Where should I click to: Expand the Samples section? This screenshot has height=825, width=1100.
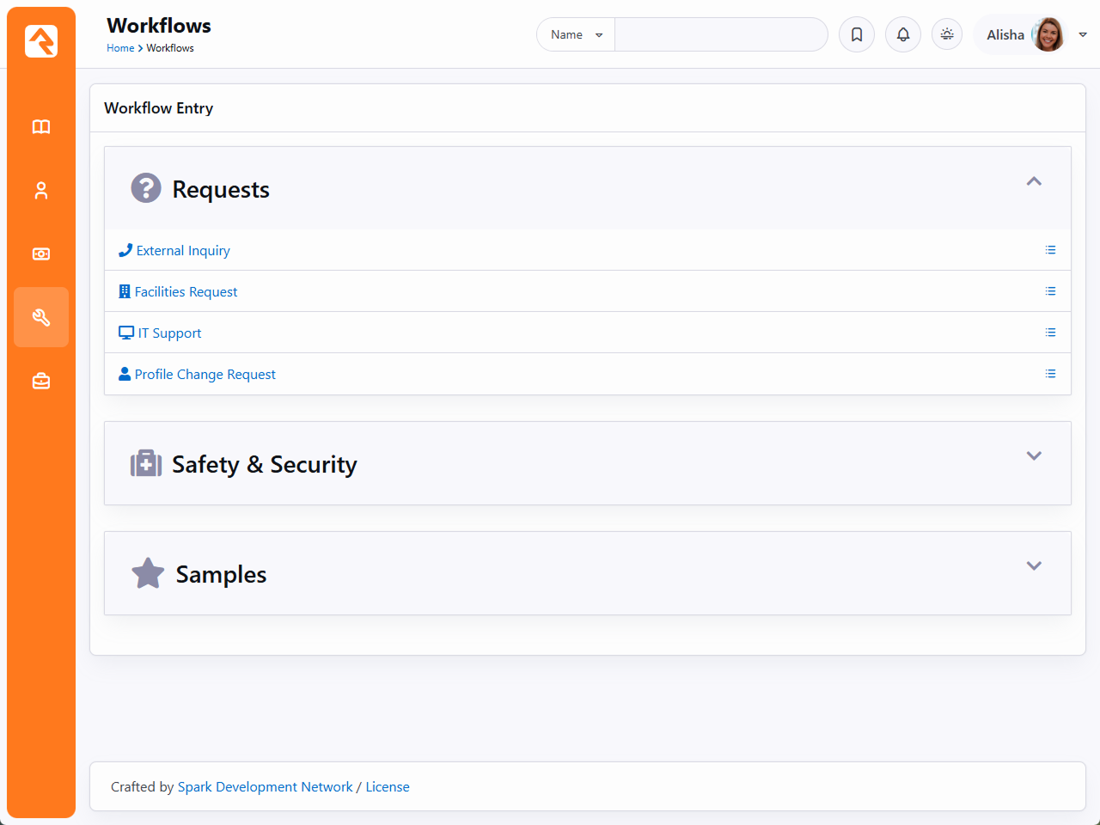click(x=1034, y=566)
